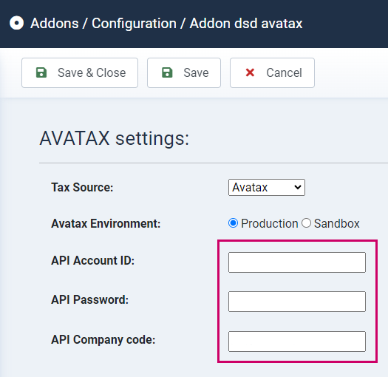Click the 'AVATAX settings:' heading
Screen dimensions: 388x377
point(115,138)
